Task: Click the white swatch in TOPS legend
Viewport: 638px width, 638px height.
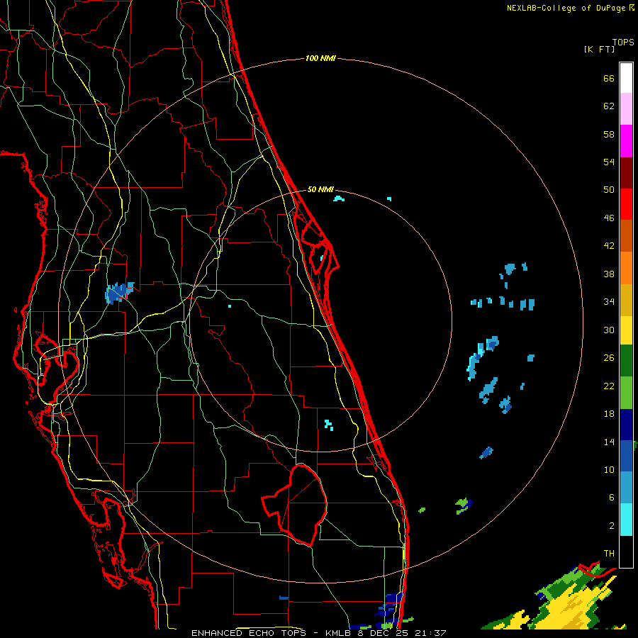Action: pyautogui.click(x=626, y=78)
